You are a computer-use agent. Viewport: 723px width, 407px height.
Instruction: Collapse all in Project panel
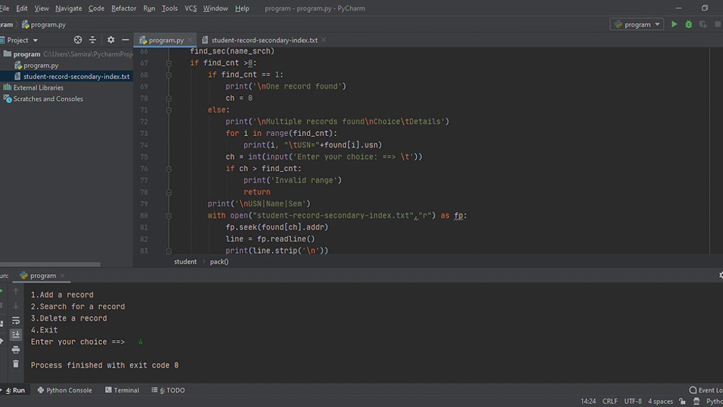click(x=93, y=40)
